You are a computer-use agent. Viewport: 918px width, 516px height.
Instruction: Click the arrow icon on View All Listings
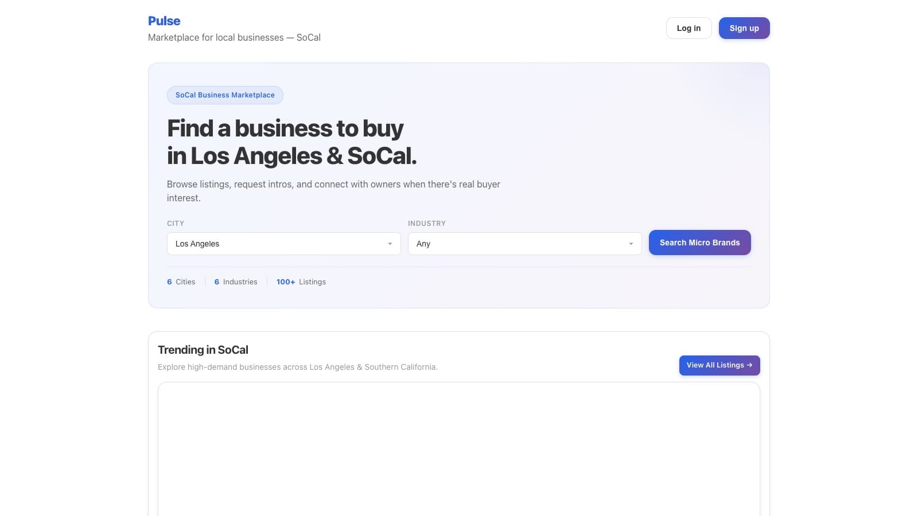[750, 365]
